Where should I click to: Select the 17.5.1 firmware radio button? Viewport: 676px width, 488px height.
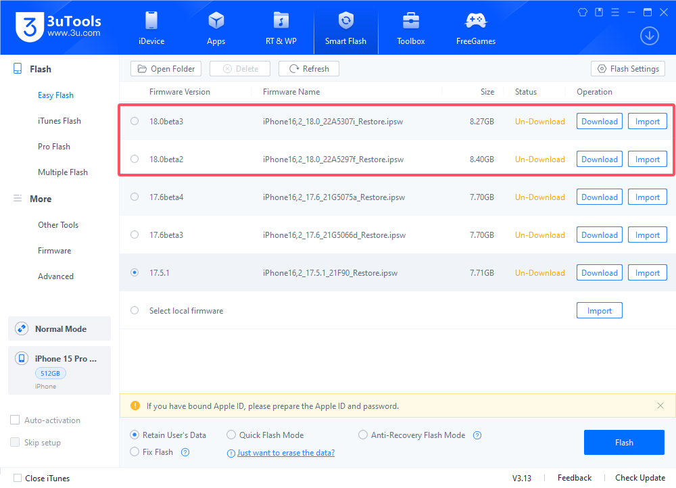pyautogui.click(x=135, y=272)
